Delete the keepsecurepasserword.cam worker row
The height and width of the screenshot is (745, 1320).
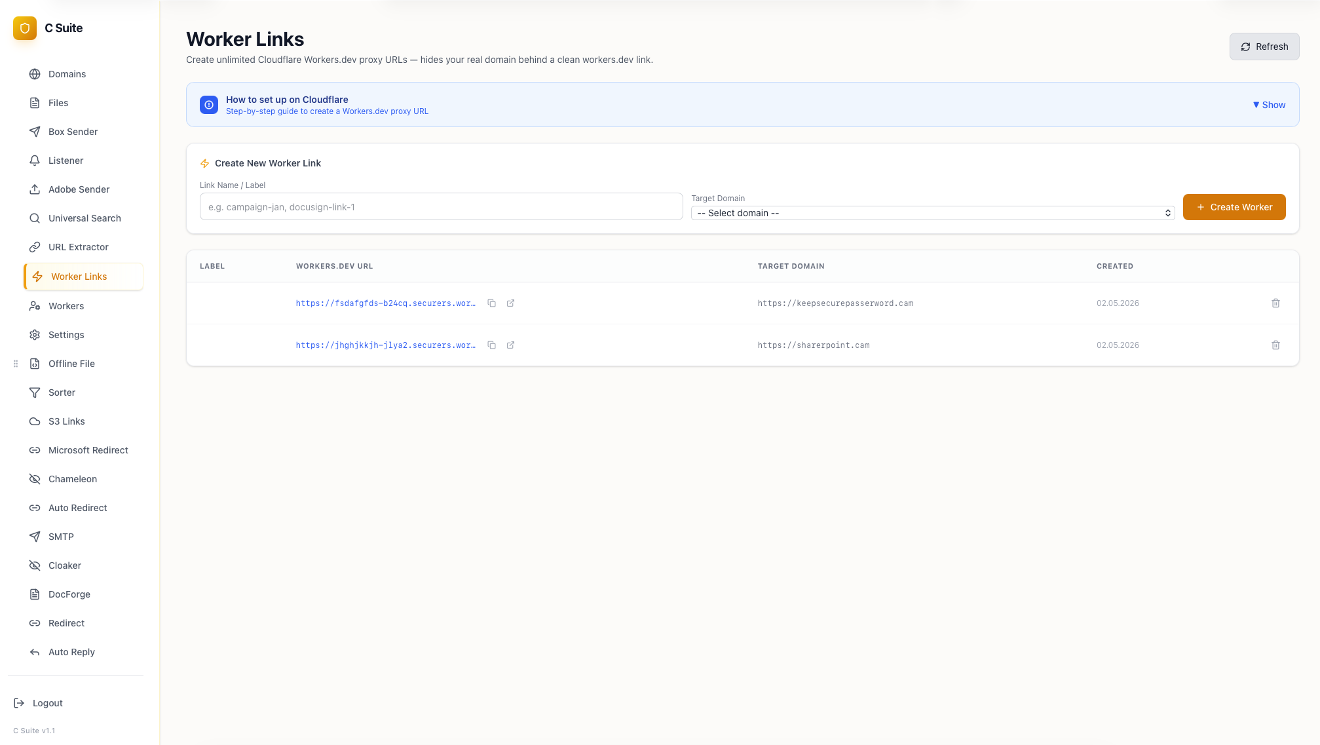click(1275, 303)
